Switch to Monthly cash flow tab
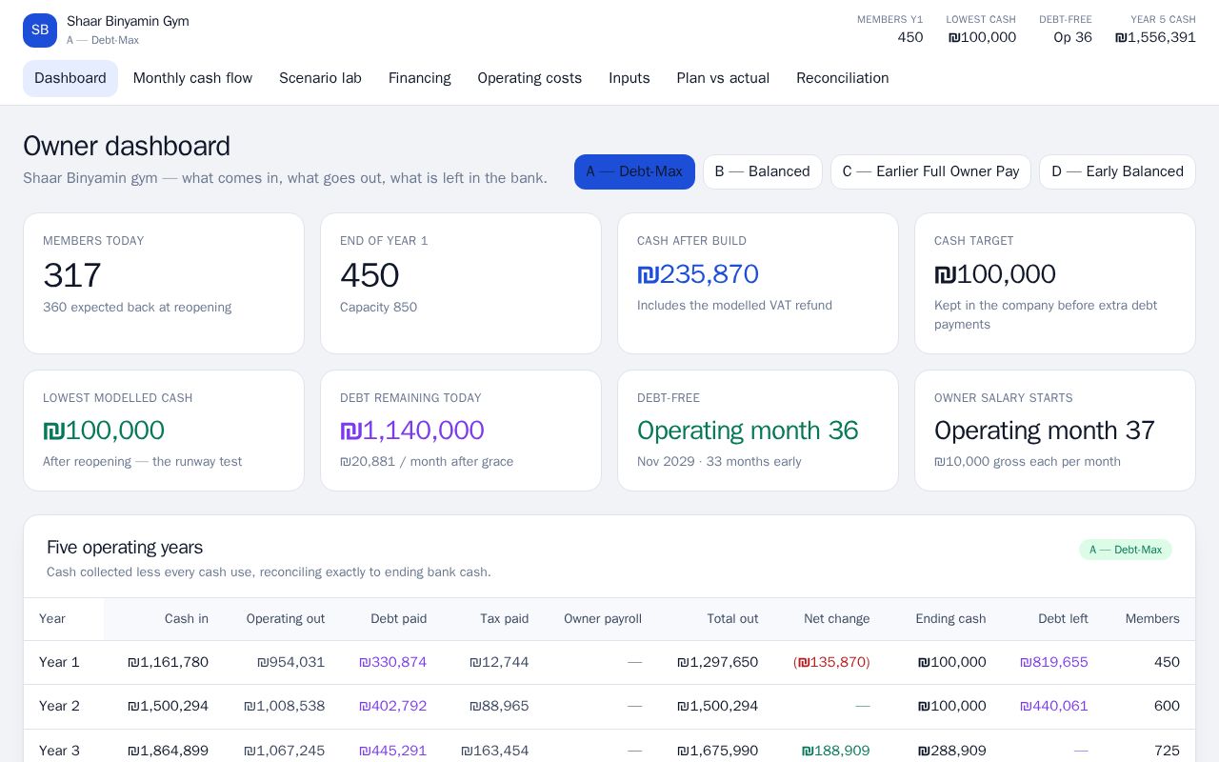 [192, 78]
